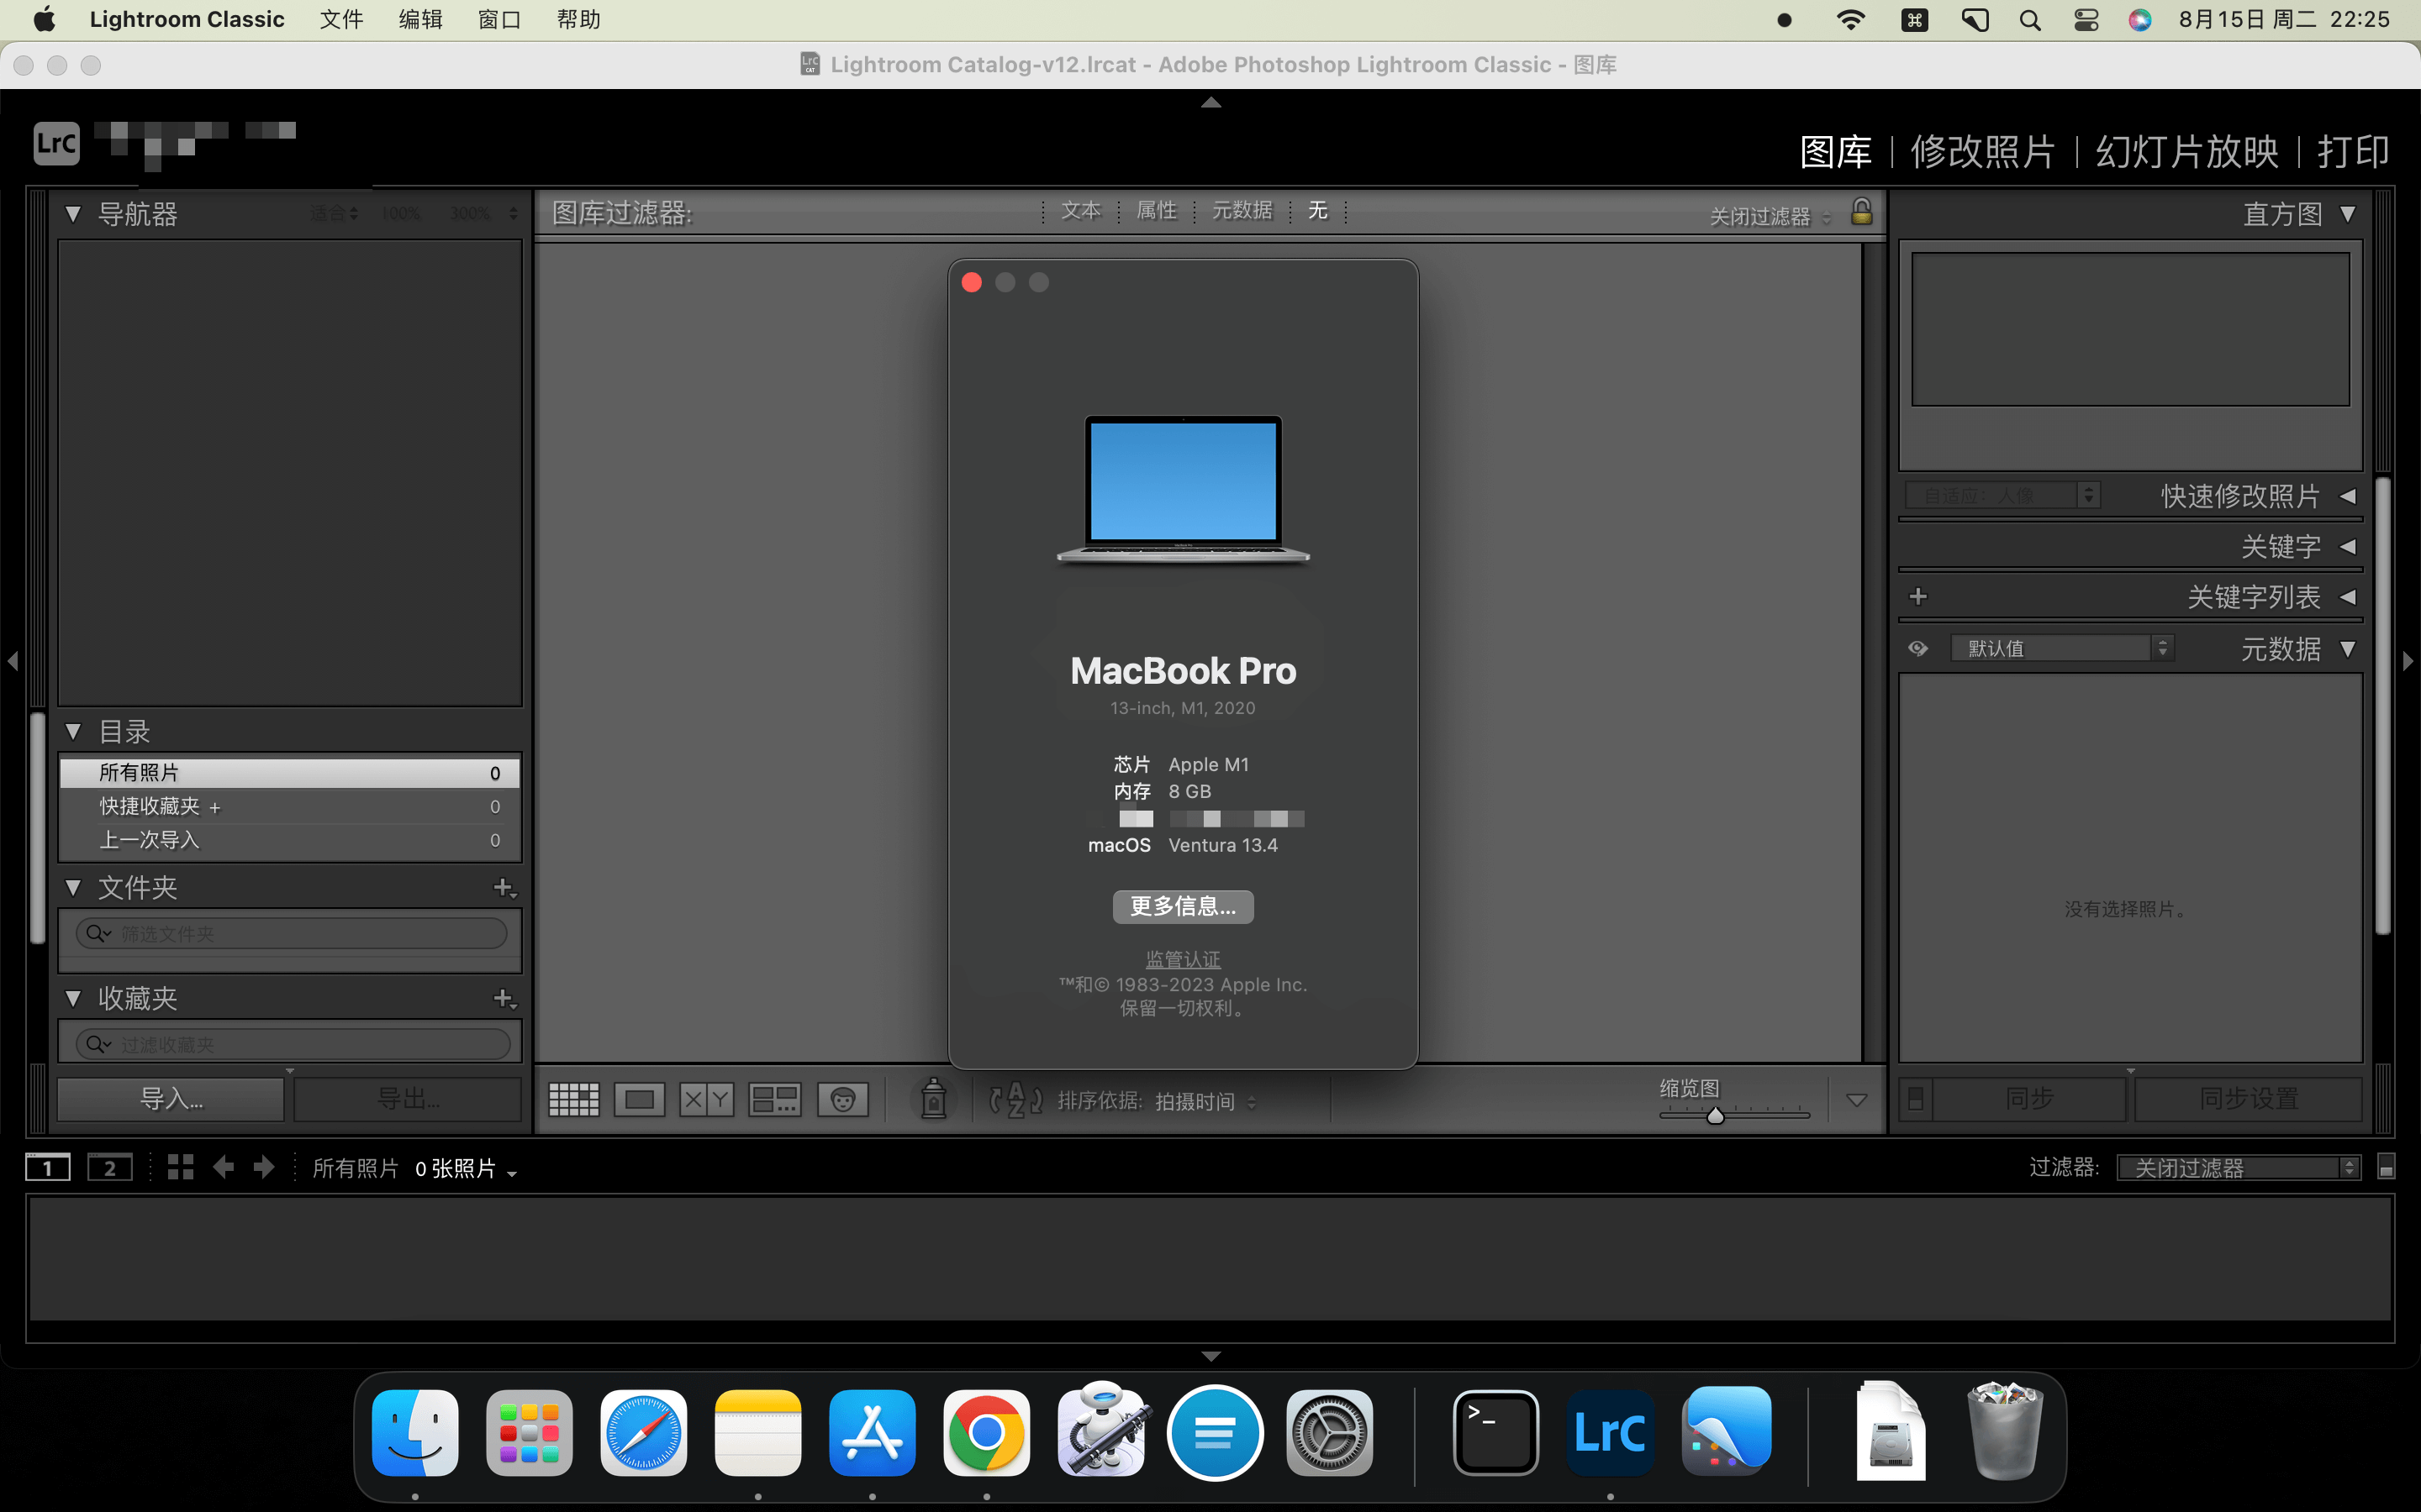The image size is (2421, 1512).
Task: Open the metadata preset 默认值 dropdown
Action: 2062,649
